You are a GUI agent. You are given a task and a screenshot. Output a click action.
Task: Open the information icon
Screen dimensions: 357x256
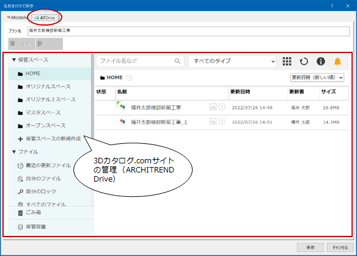point(321,62)
